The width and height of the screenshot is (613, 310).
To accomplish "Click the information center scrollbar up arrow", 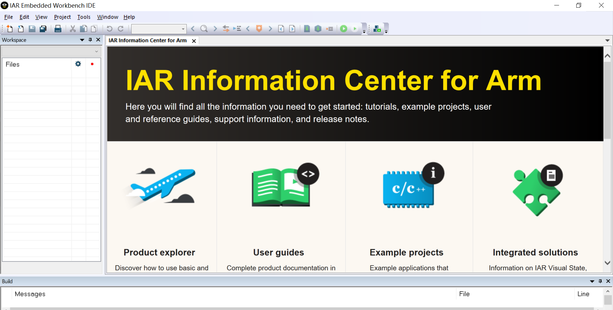I will 607,56.
